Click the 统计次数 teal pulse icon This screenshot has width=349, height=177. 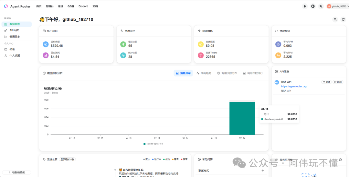(123, 55)
